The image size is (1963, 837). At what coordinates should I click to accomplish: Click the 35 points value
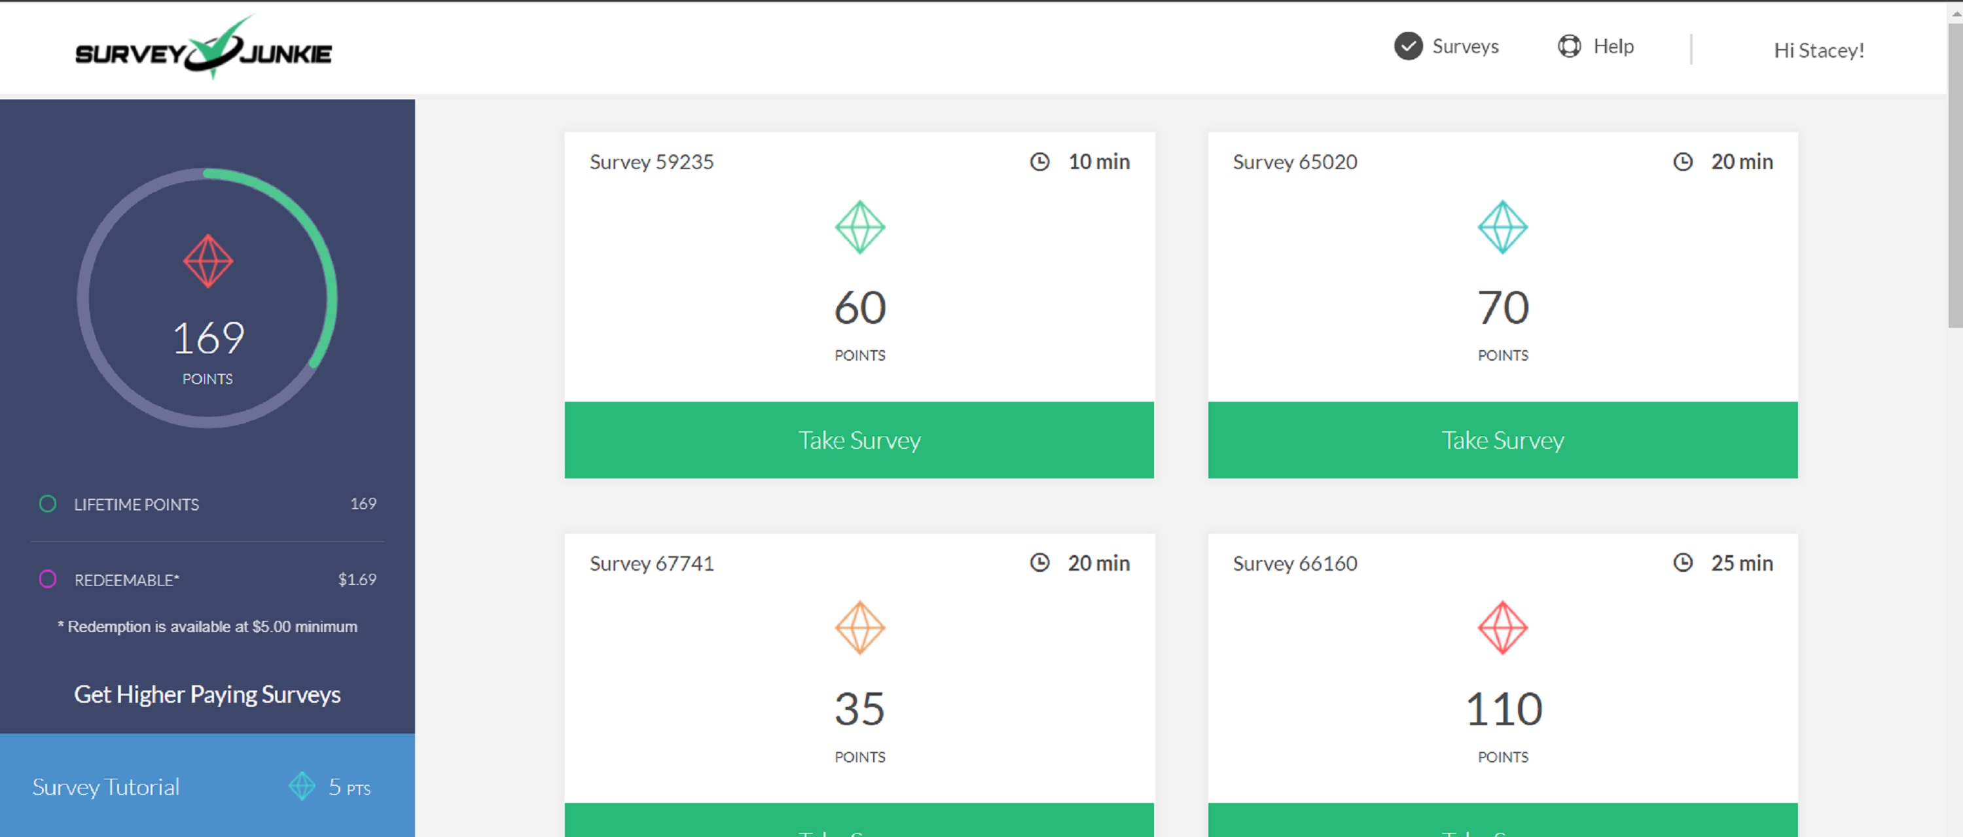(859, 708)
